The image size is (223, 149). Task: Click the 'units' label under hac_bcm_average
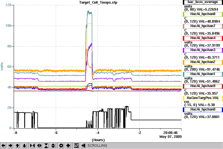(188, 6)
